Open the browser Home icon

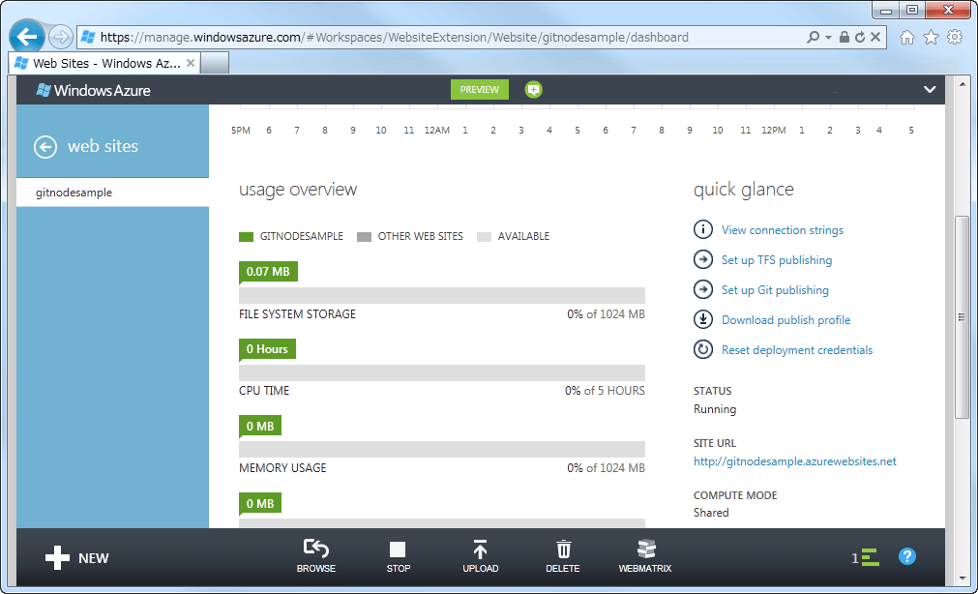pyautogui.click(x=907, y=38)
